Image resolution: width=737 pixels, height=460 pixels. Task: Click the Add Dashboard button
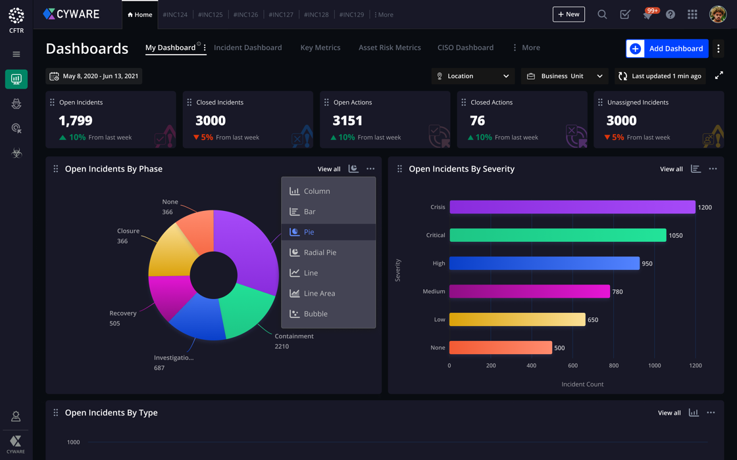click(667, 49)
